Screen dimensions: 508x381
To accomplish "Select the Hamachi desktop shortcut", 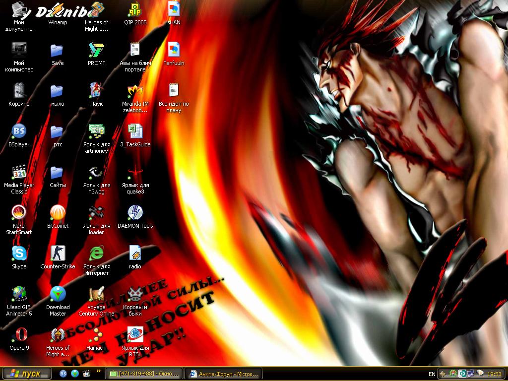I will coord(97,339).
